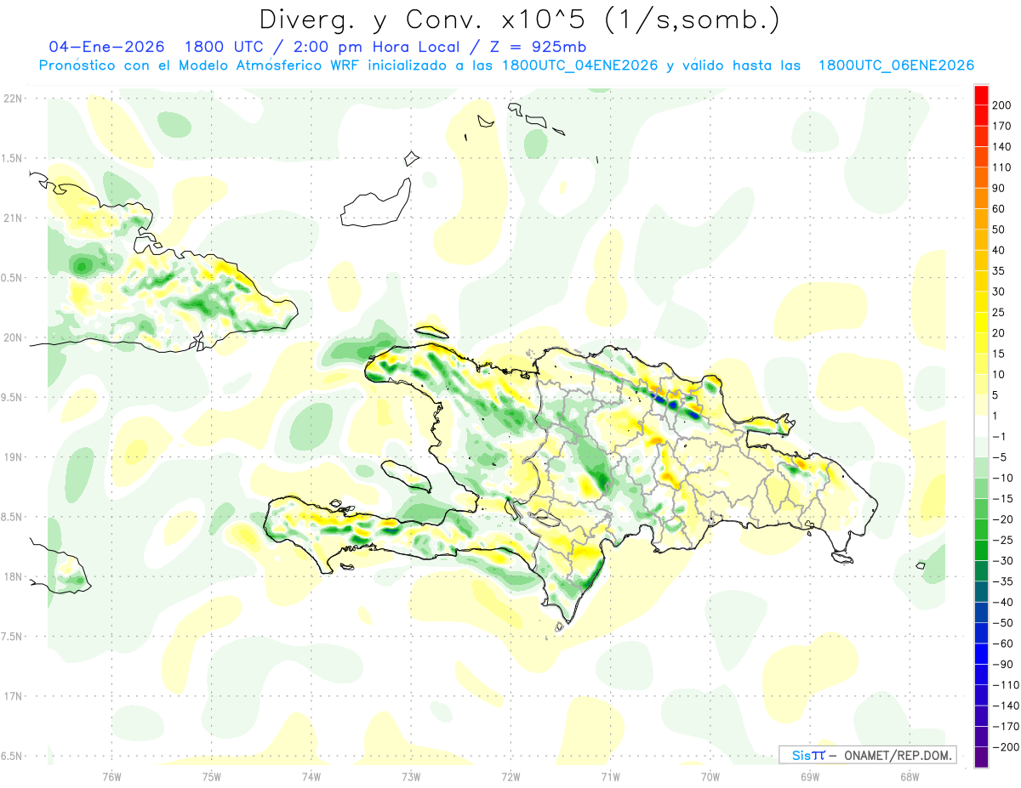Click the "SisTT - ONAMET/REP.DOM." logo box
This screenshot has height=788, width=1021.
coord(867,755)
